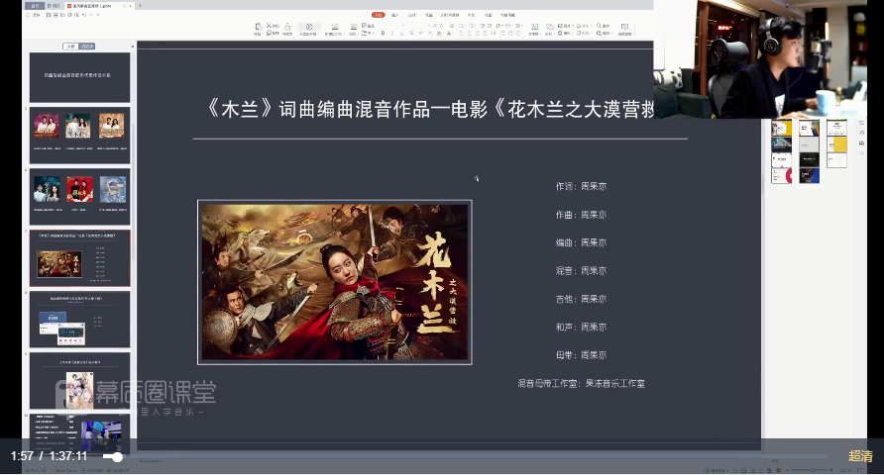Start slideshow from current slide
Viewport: 884px width, 475px height.
pos(309,27)
